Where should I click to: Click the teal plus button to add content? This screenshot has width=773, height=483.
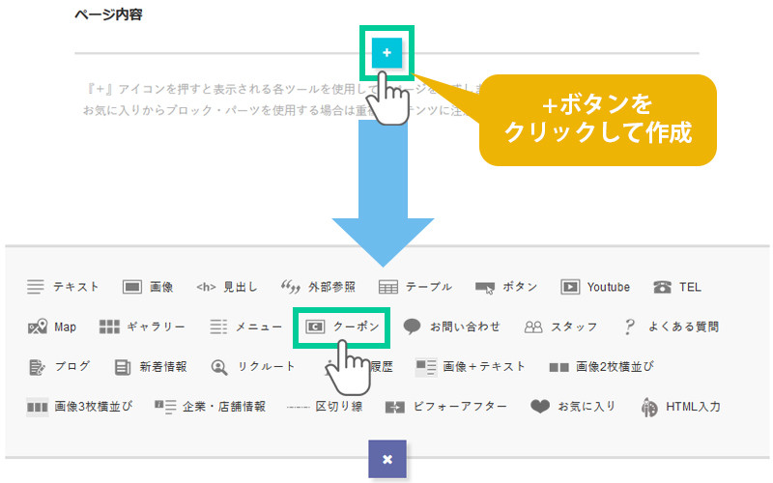click(386, 53)
